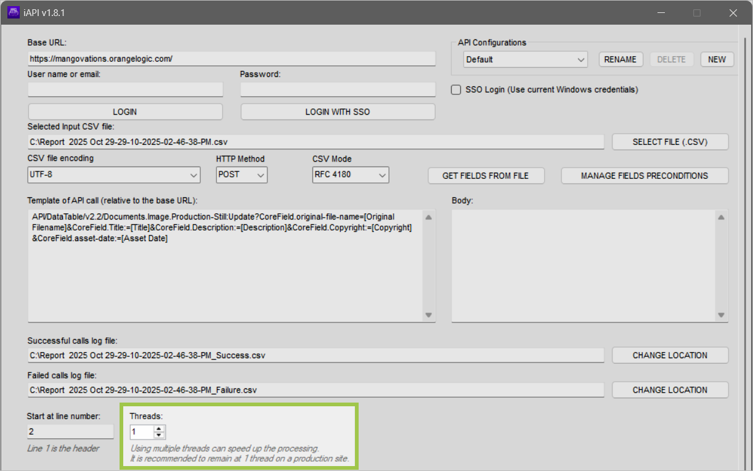Increase Threads with the up spinner arrow
Image resolution: width=753 pixels, height=471 pixels.
click(x=159, y=429)
